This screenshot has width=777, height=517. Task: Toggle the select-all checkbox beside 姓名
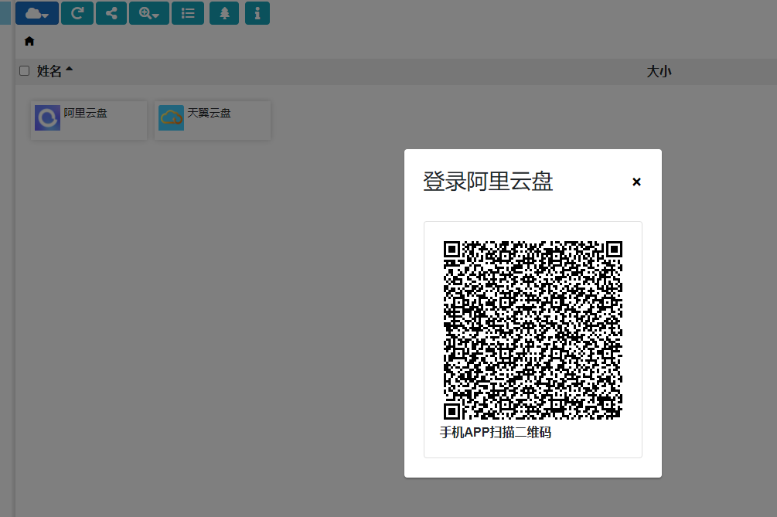(x=24, y=71)
